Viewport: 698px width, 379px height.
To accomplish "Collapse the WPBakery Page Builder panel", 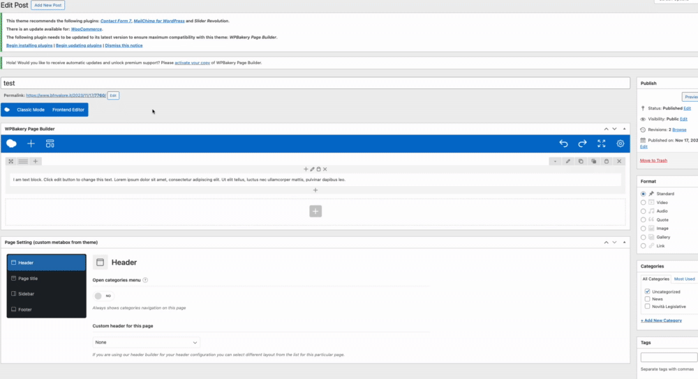I will point(624,129).
